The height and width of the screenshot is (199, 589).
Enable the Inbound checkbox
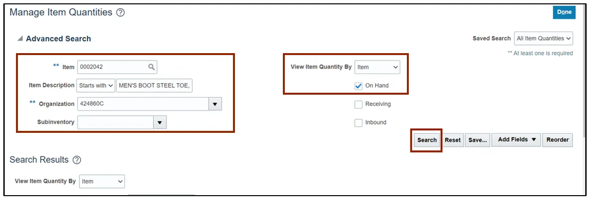tap(358, 123)
